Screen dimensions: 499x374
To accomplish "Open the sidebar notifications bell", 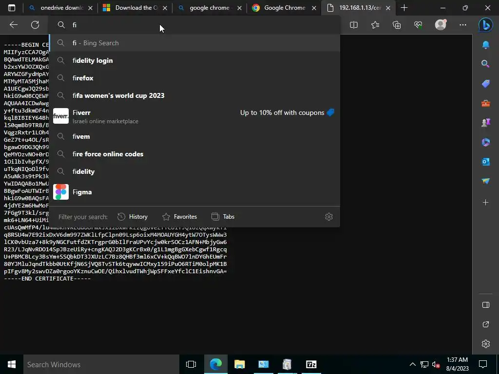I will [486, 45].
